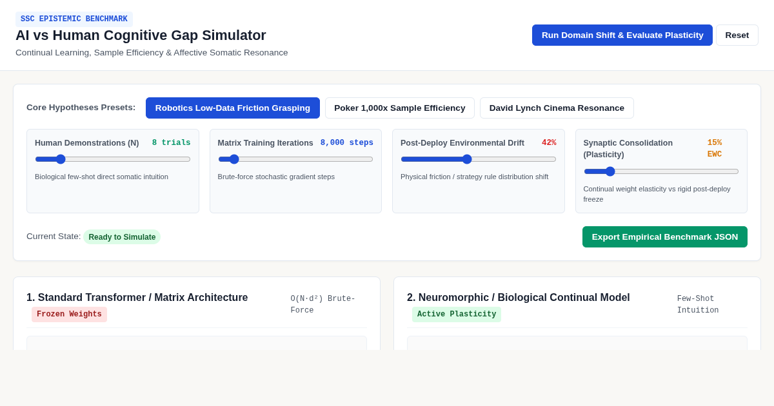
Task: Click the Frozen Weights badge
Action: click(69, 314)
